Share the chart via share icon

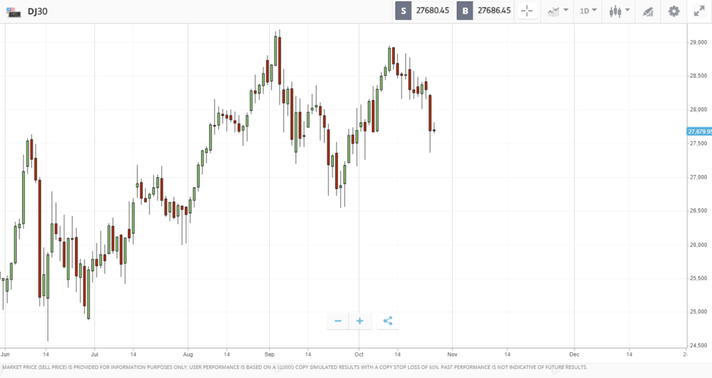point(387,321)
